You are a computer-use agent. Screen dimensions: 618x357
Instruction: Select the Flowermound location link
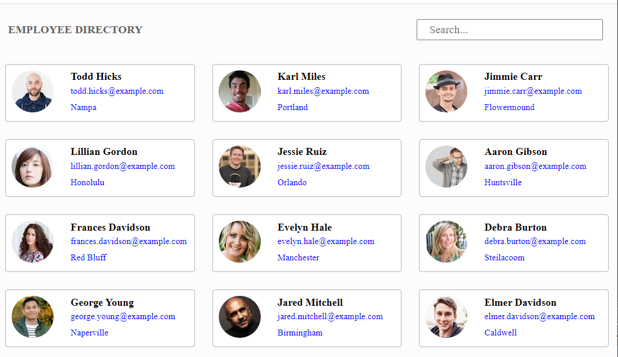[509, 107]
